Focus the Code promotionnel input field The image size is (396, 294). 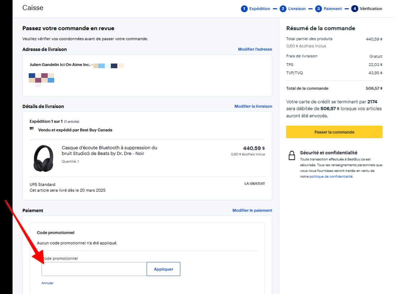coord(94,269)
